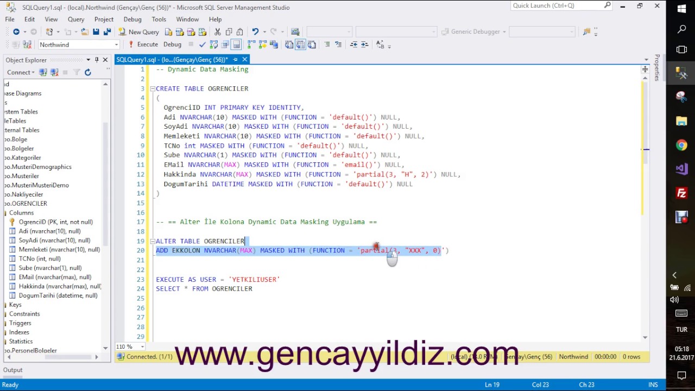Screen dimensions: 695x391
Task: Open FileZilla from the taskbar
Action: pyautogui.click(x=681, y=193)
